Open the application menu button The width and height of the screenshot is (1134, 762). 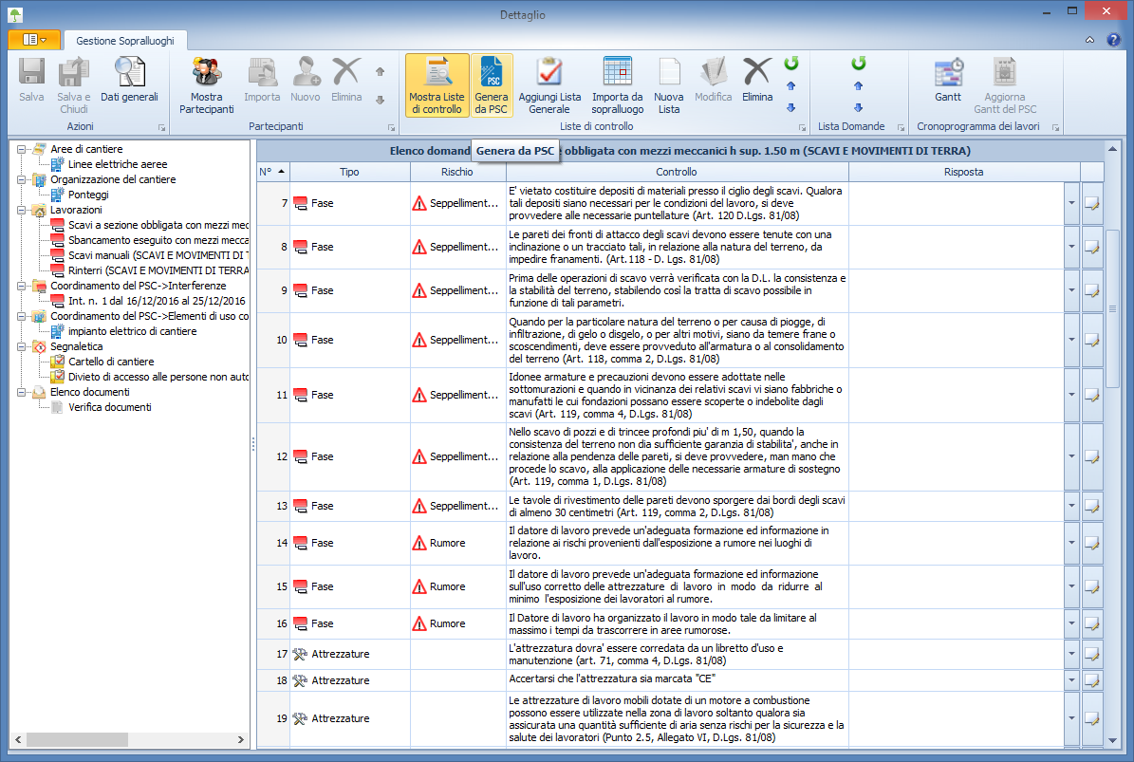tap(34, 40)
